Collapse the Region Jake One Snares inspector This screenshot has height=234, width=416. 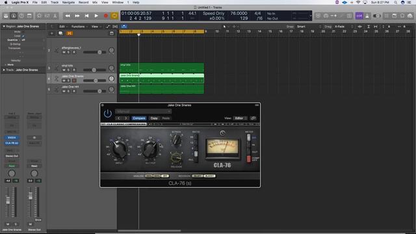click(4, 27)
